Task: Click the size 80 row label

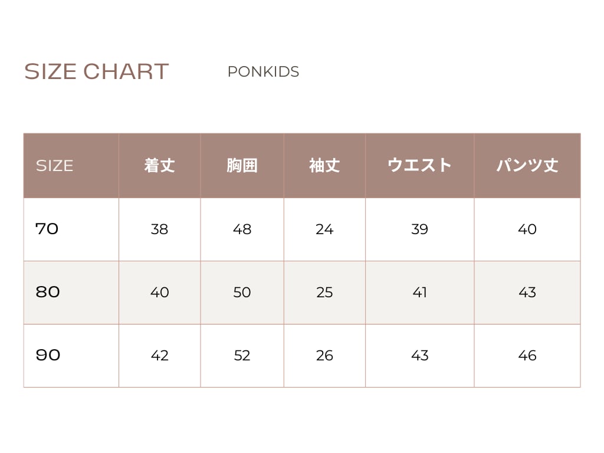Action: pyautogui.click(x=48, y=292)
